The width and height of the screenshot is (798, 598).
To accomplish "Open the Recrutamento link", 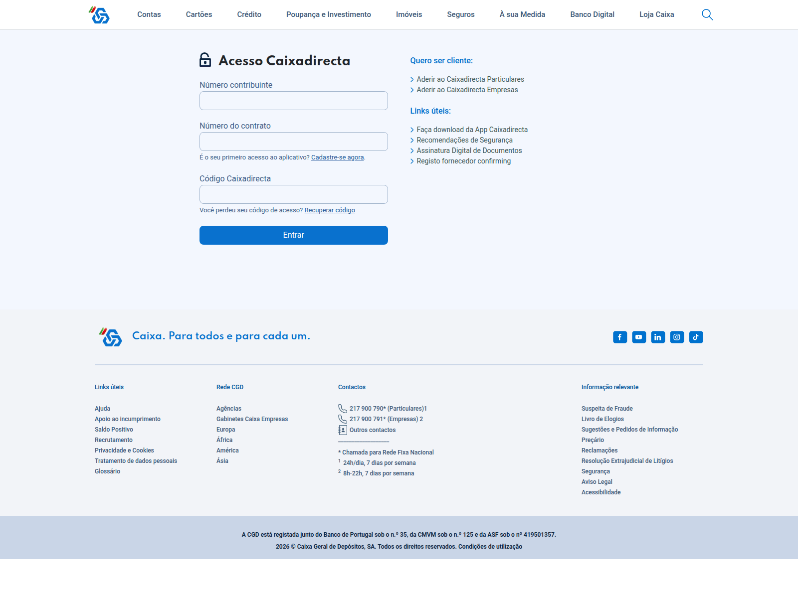I will click(x=114, y=440).
